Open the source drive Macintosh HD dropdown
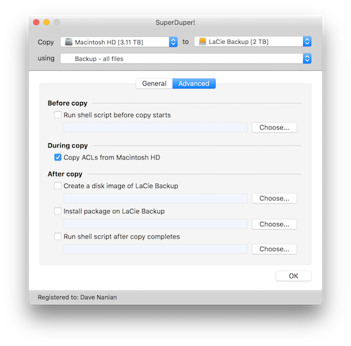The height and width of the screenshot is (346, 351). coord(119,42)
